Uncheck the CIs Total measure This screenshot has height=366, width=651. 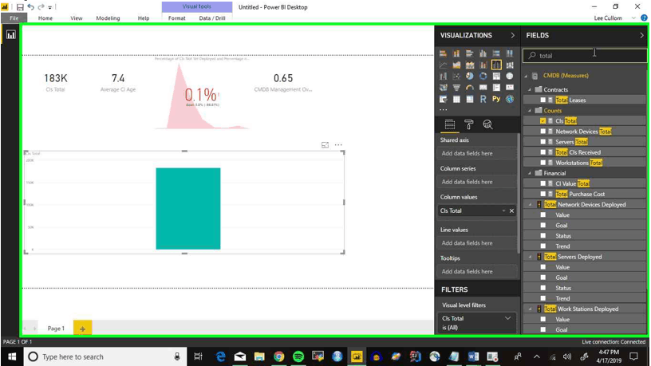[x=542, y=120]
